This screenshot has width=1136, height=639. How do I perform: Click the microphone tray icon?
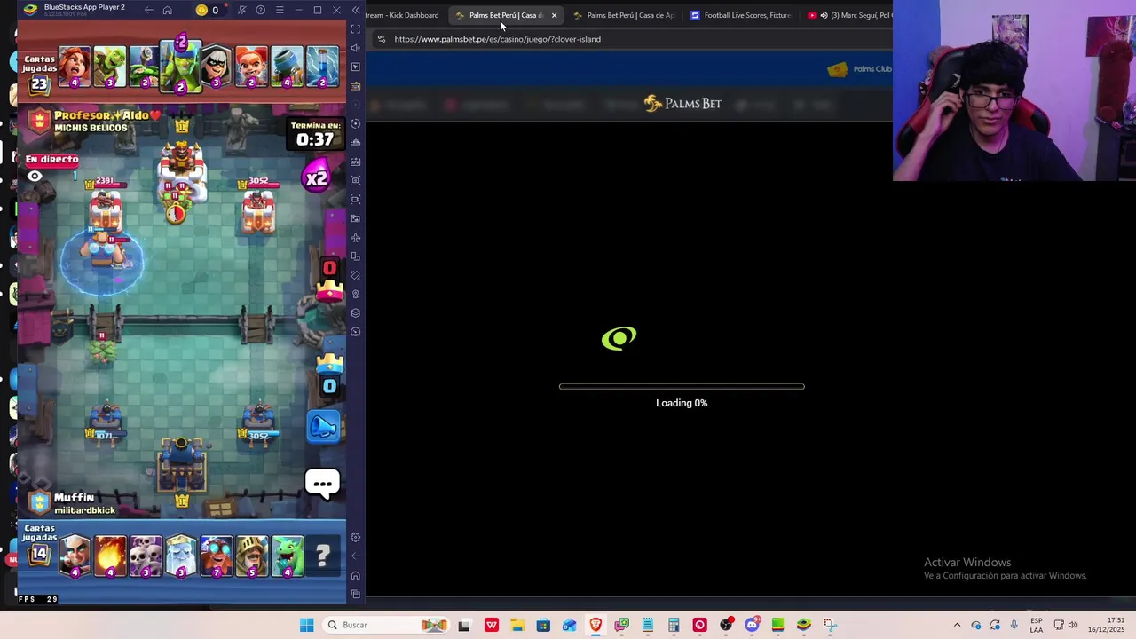click(1014, 625)
